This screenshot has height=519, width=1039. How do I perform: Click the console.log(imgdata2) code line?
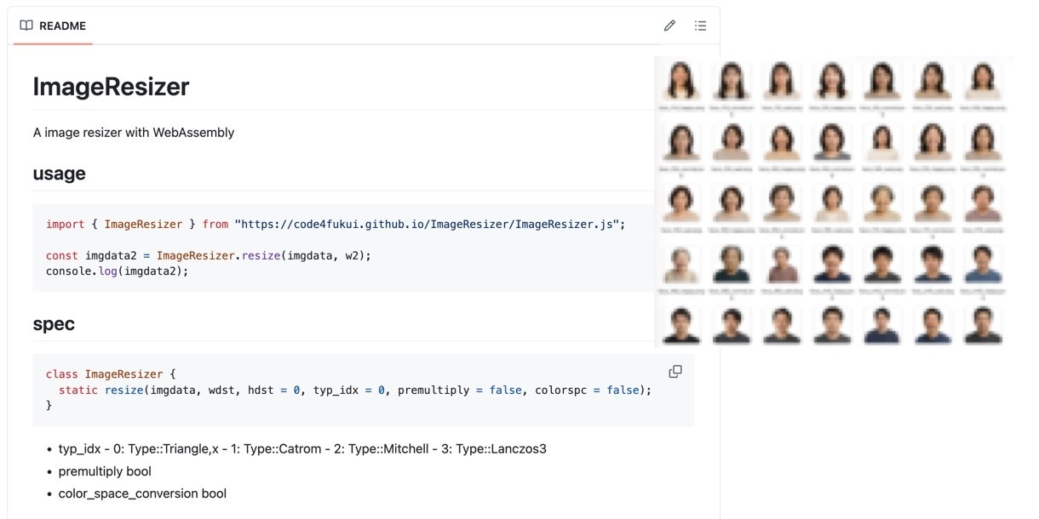117,271
